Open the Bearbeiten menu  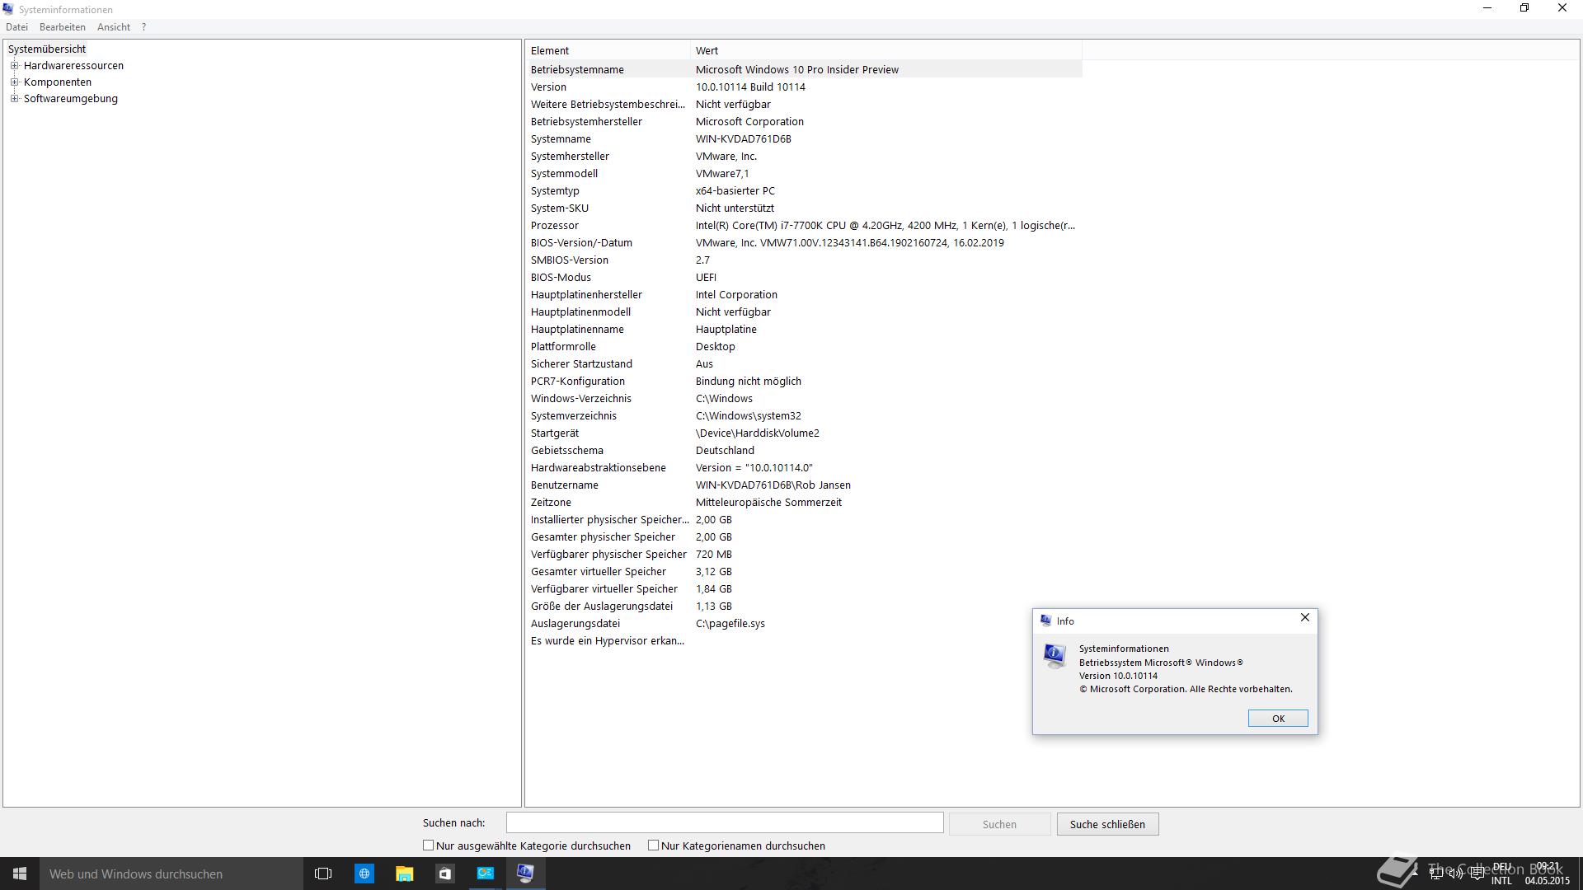[x=63, y=27]
